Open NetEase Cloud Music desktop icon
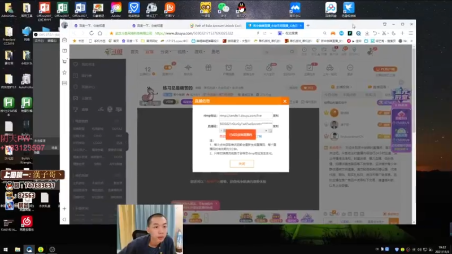Screen dimensions: 452x254 pyautogui.click(x=27, y=224)
